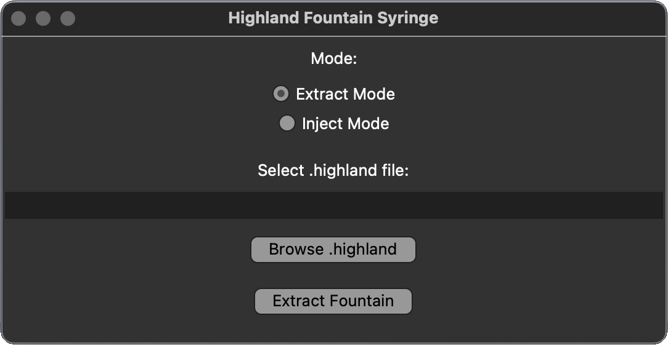Image resolution: width=668 pixels, height=345 pixels.
Task: Close the Highland Fountain Syringe window
Action: 18,18
